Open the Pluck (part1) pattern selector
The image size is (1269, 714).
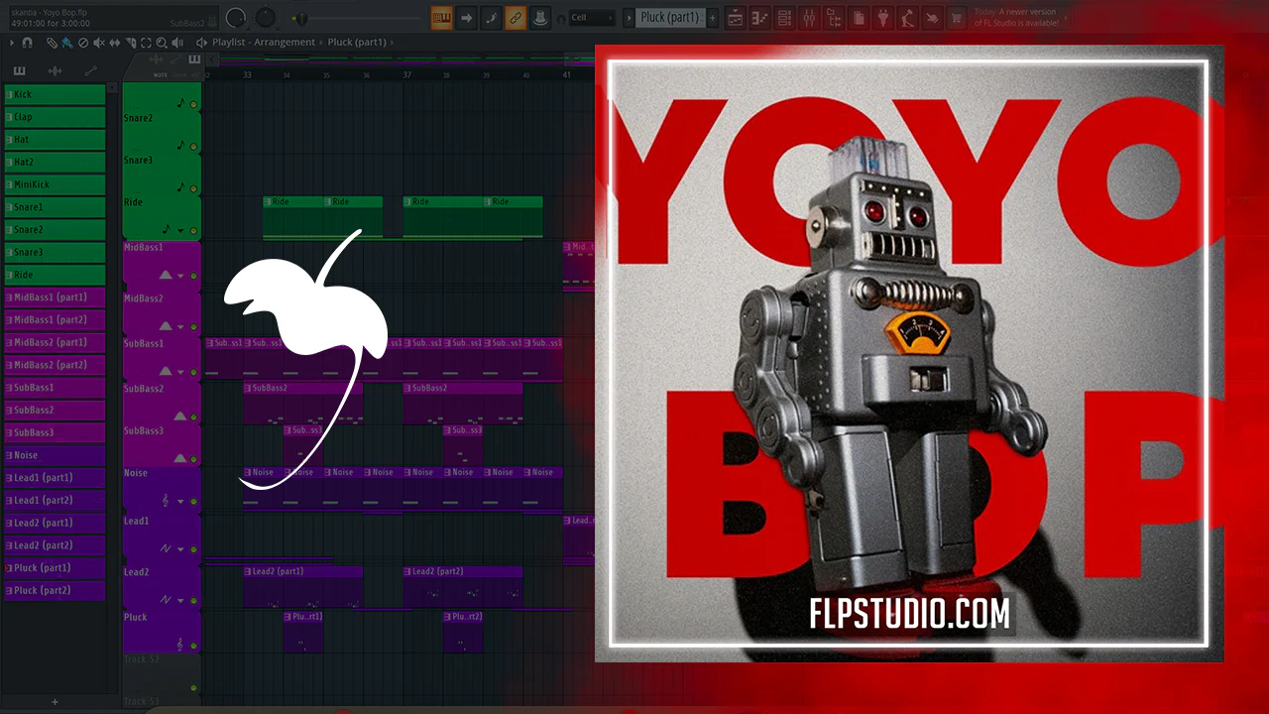pos(669,18)
